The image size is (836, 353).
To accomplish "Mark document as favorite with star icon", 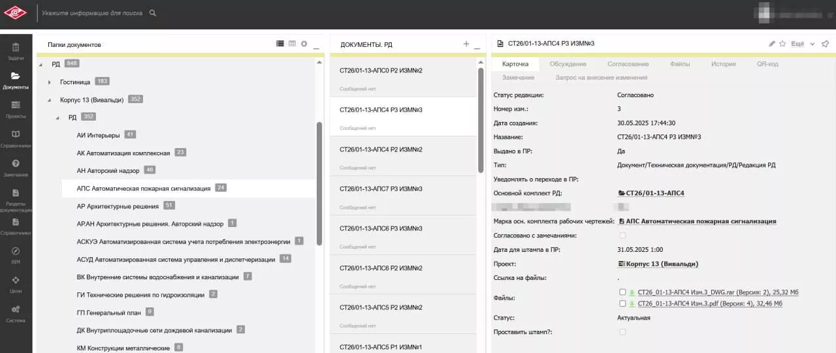I will point(782,44).
